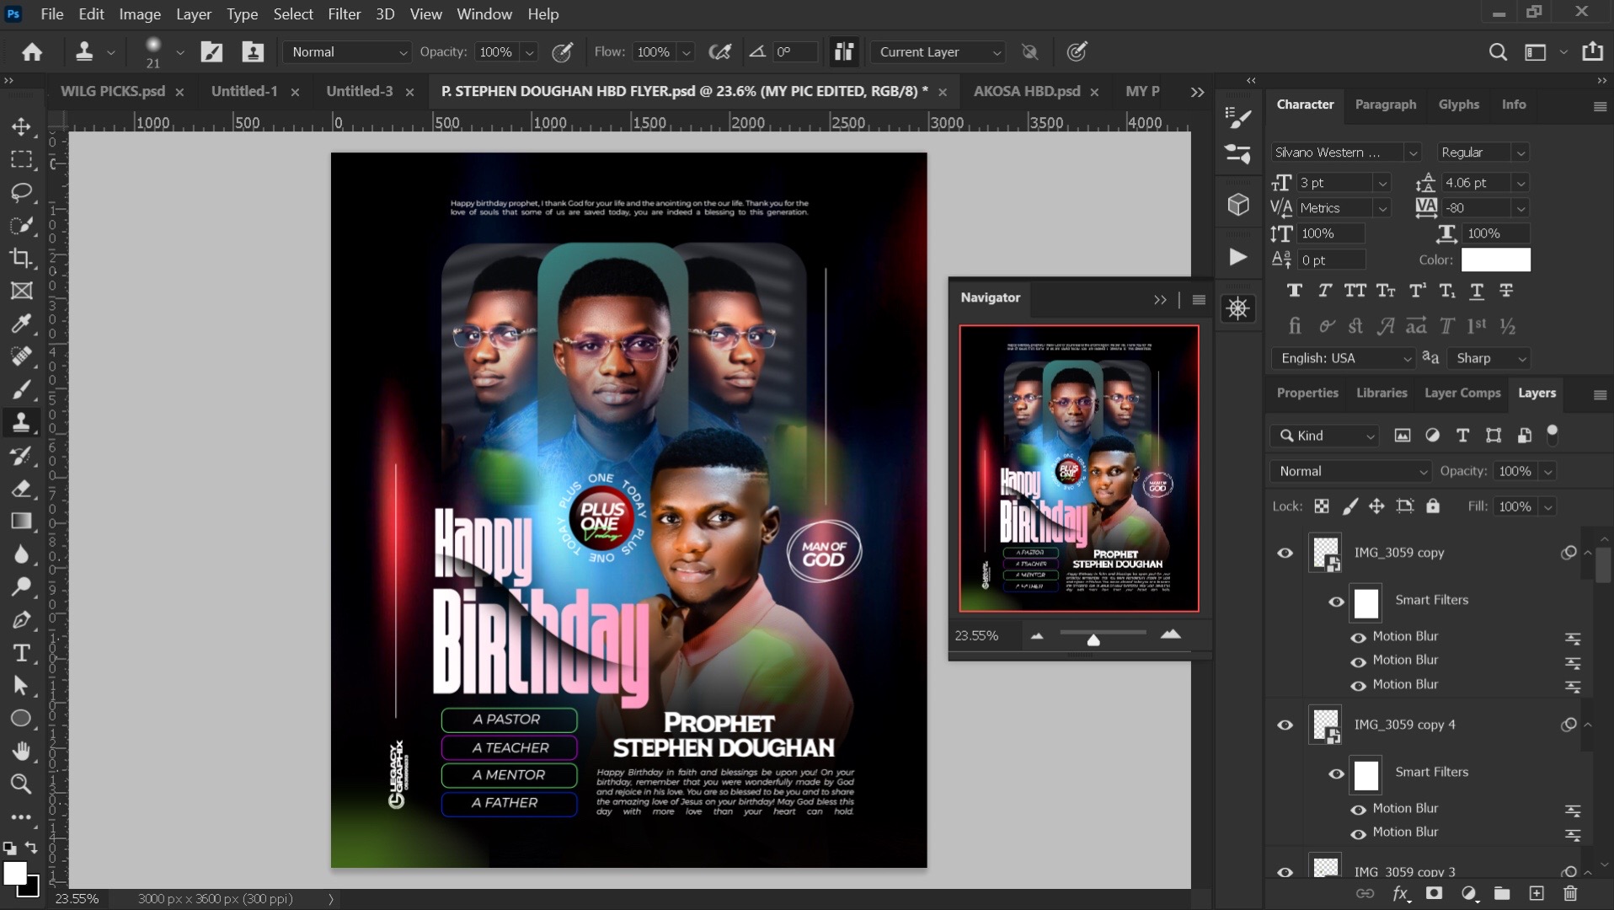The image size is (1614, 910).
Task: Open the Sample Current Layer dropdown
Action: click(x=938, y=52)
